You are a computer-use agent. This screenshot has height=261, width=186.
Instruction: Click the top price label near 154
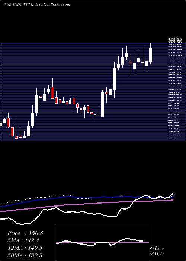(174, 40)
